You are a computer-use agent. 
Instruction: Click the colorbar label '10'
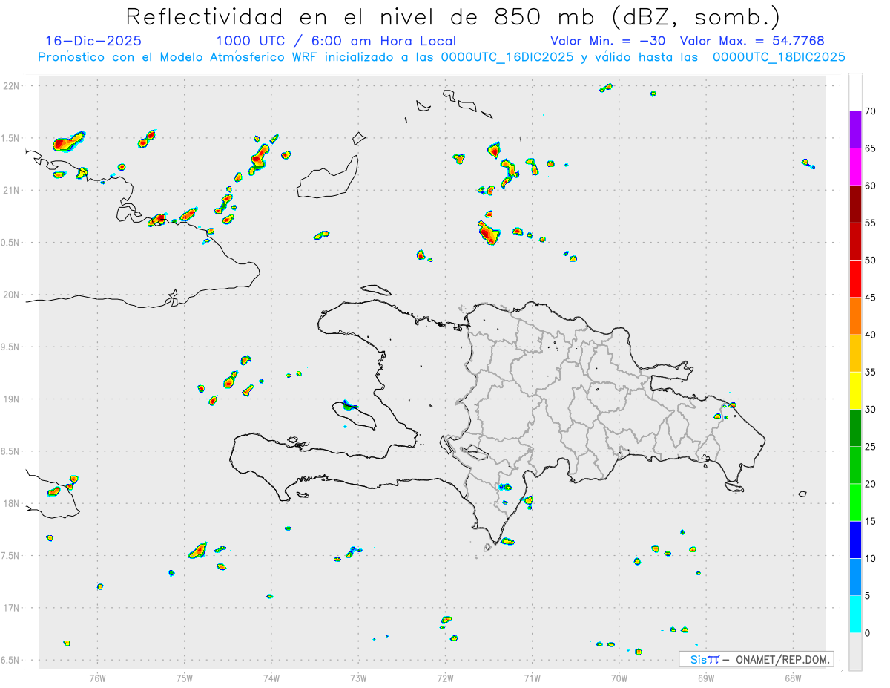870,558
